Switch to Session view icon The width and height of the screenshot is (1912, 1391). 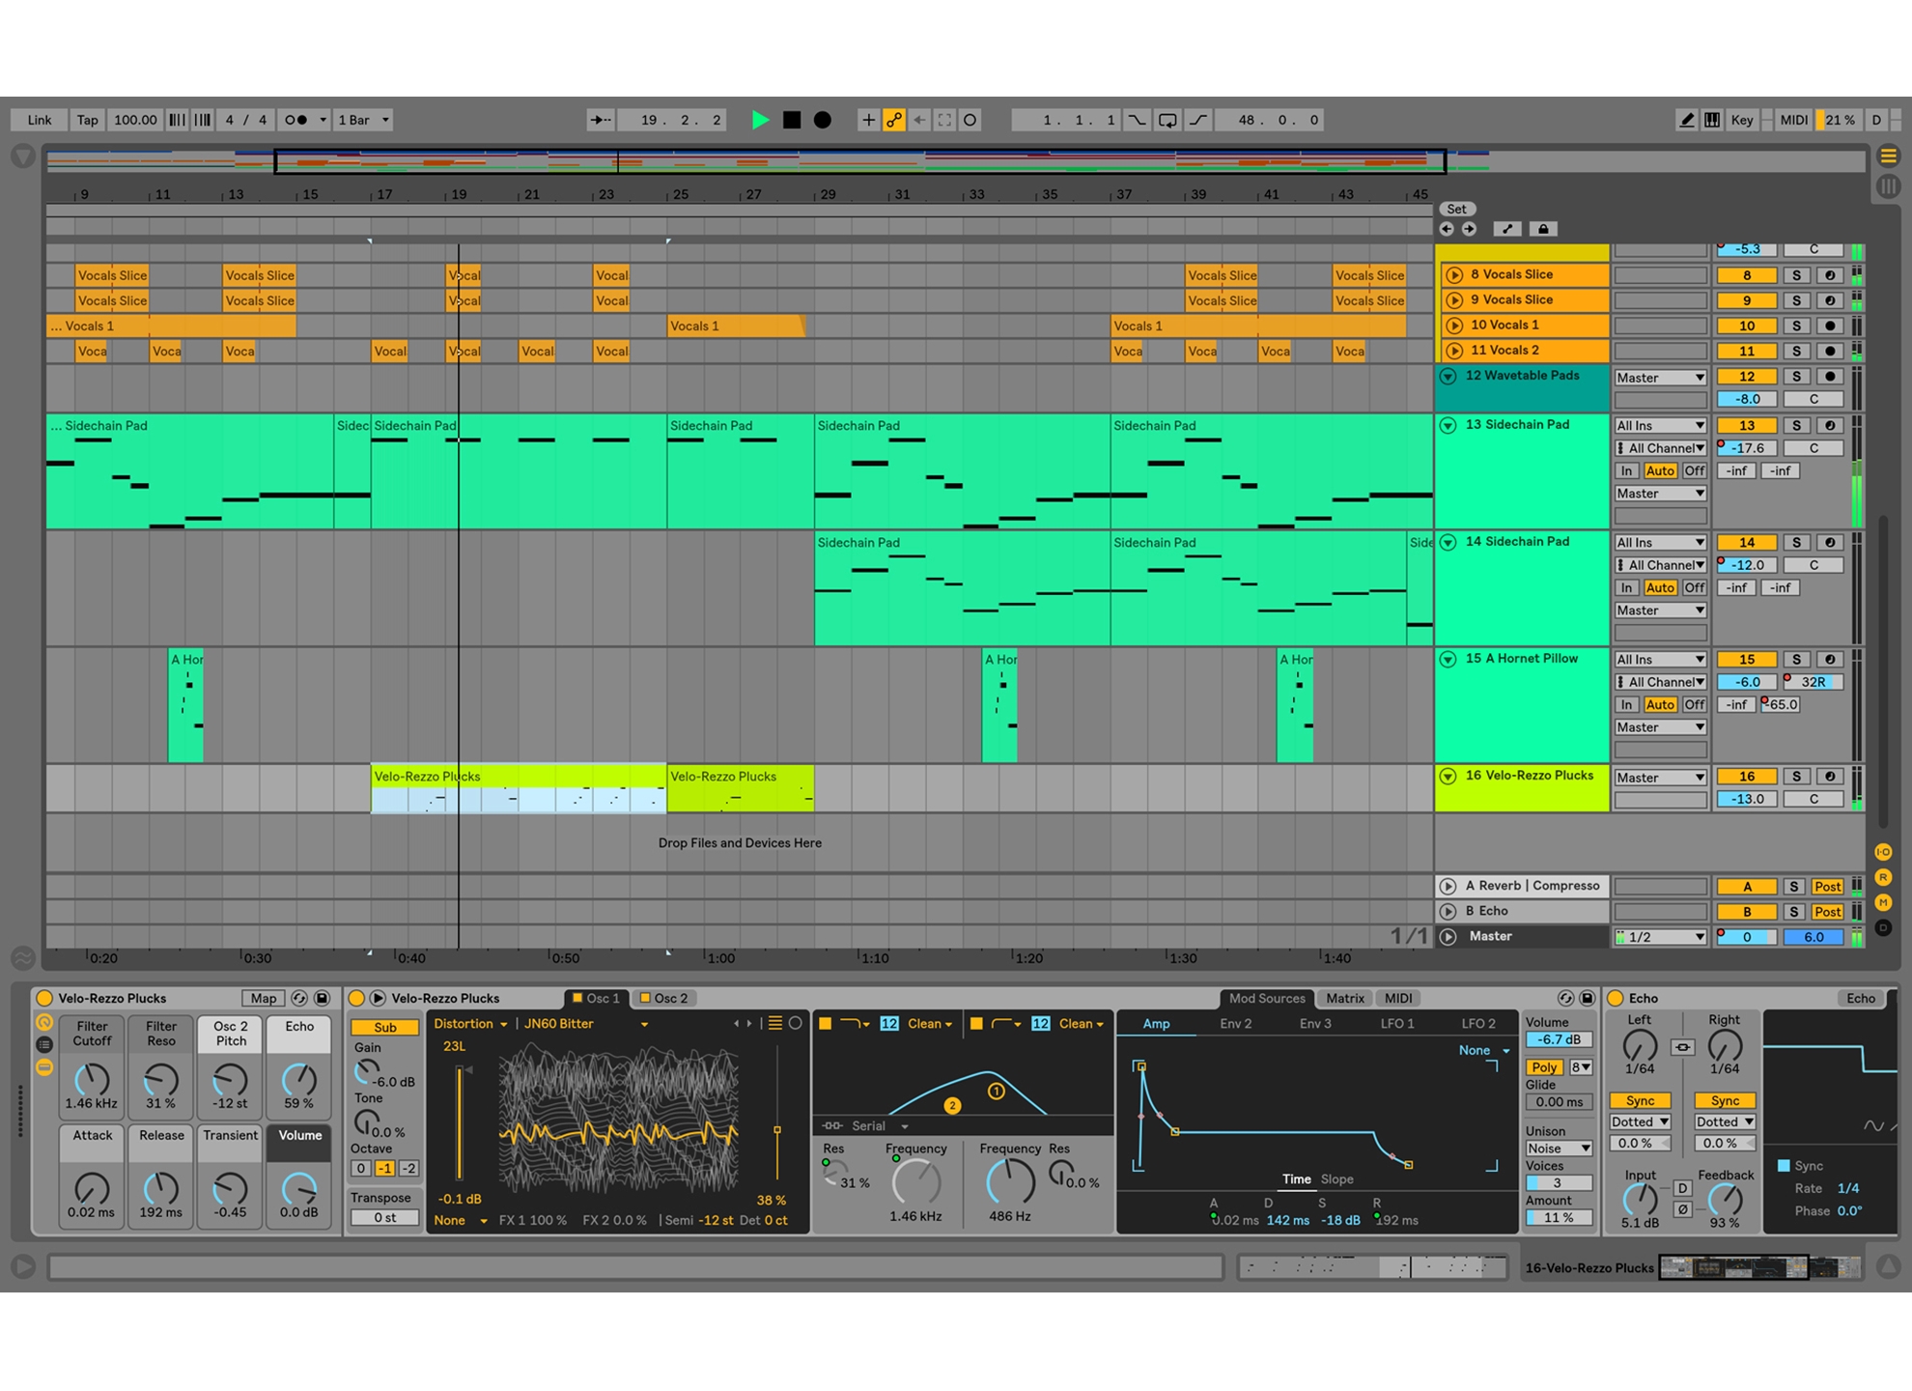click(x=1889, y=186)
